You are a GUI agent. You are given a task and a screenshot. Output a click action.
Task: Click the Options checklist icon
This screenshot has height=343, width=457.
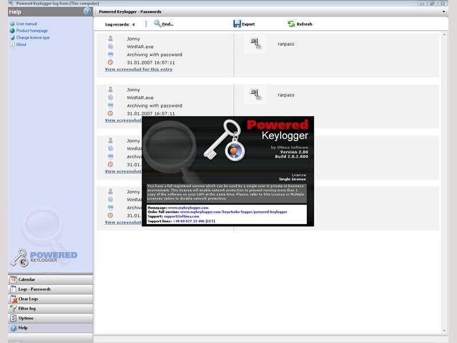tap(13, 318)
